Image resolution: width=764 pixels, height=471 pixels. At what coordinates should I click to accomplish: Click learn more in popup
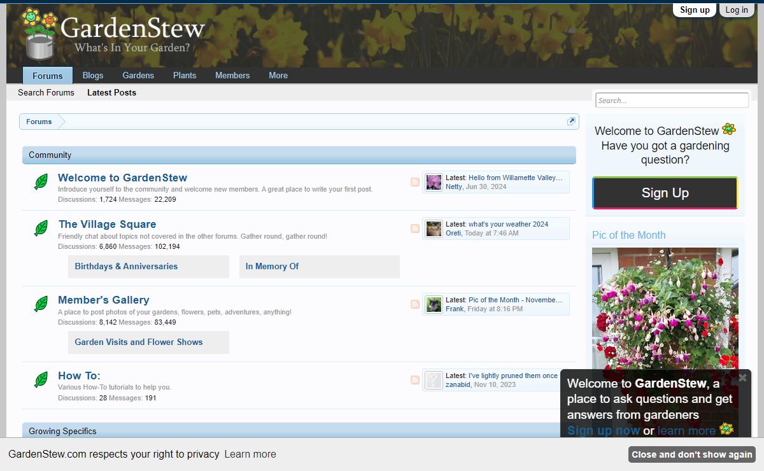coord(686,430)
